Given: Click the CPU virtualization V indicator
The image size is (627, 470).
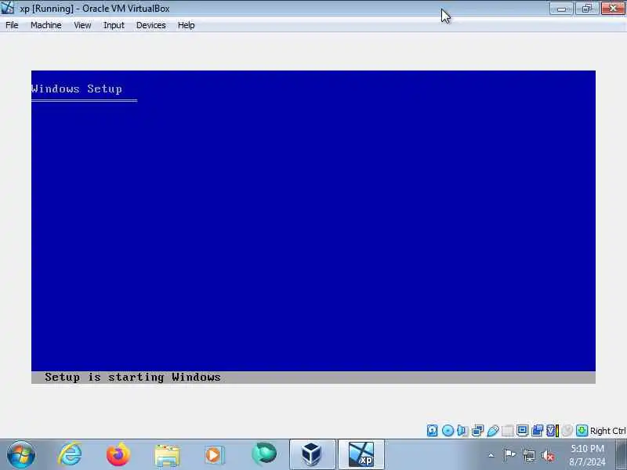Looking at the screenshot, I should [553, 430].
